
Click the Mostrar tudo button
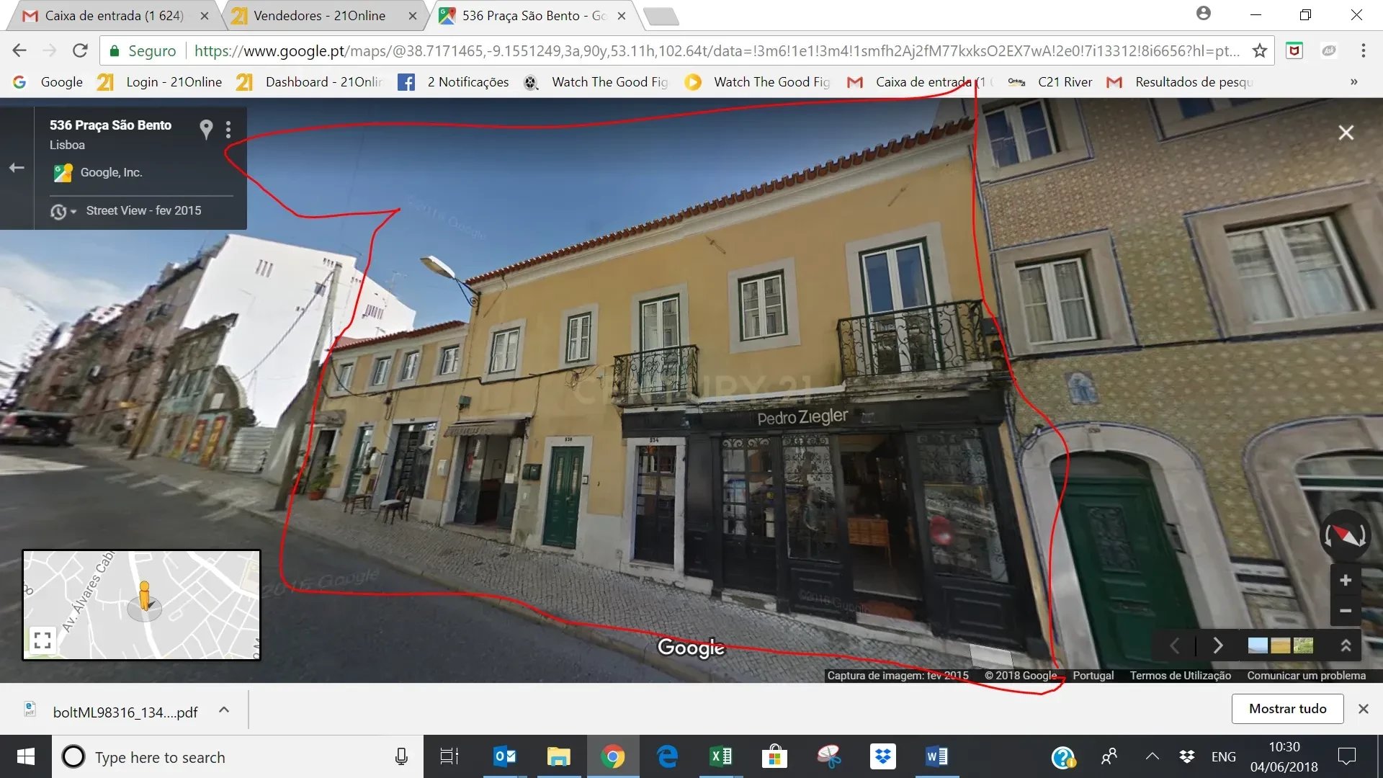click(1287, 709)
